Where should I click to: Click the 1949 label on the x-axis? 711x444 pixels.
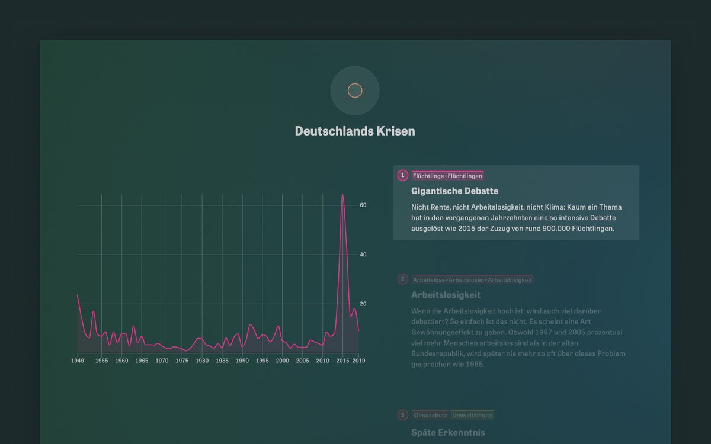pyautogui.click(x=78, y=359)
